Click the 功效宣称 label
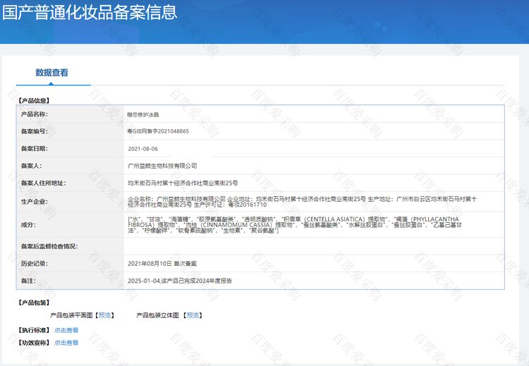 (x=34, y=343)
